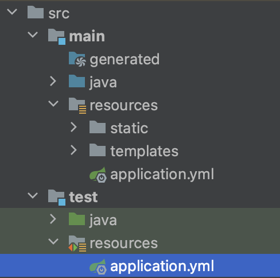Click the main resources folder icon
This screenshot has width=280, height=278.
(77, 106)
